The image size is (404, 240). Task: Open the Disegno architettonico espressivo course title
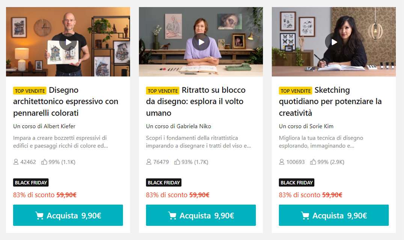point(66,101)
